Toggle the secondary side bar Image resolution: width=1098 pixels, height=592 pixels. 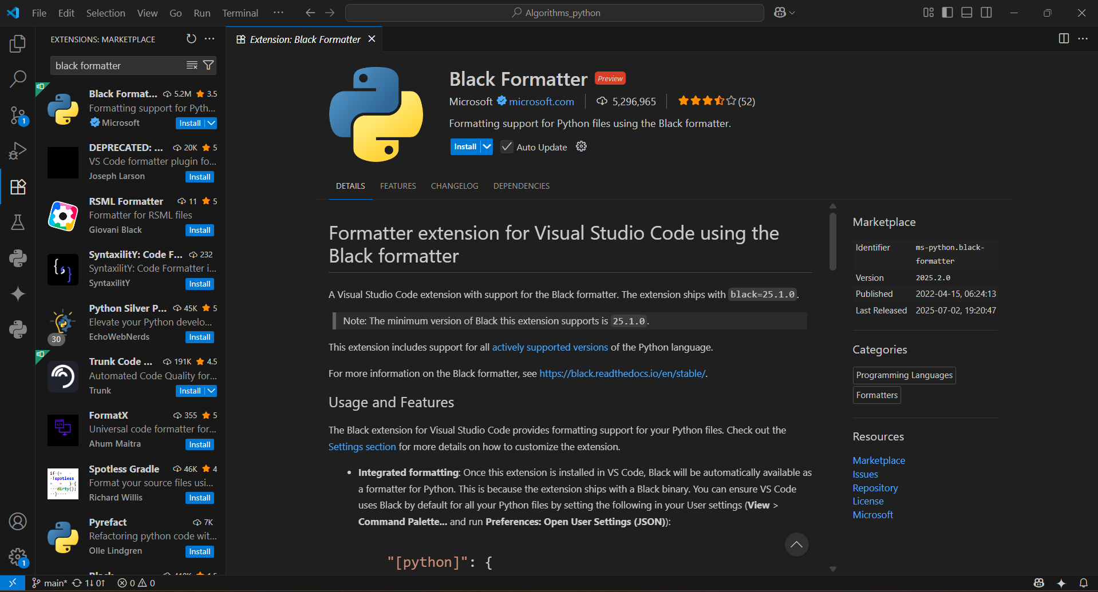[986, 13]
